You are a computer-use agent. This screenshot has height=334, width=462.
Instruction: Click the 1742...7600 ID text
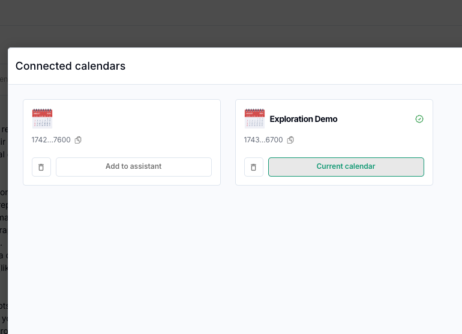point(51,140)
